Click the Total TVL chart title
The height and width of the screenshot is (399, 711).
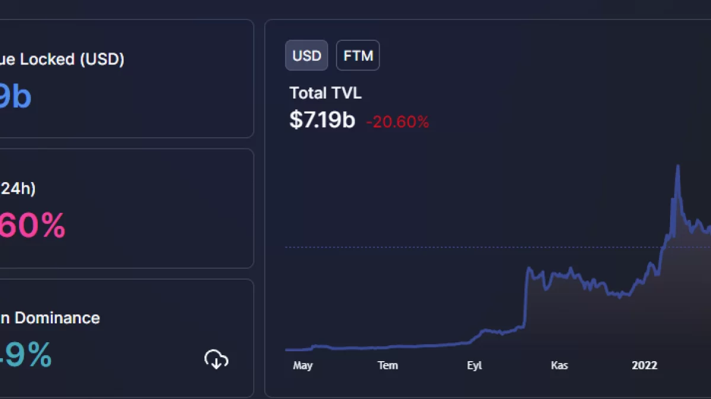[x=325, y=93]
